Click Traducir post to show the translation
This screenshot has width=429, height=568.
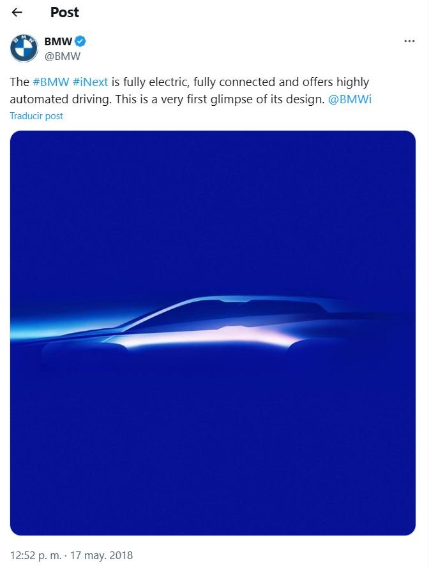pos(35,115)
